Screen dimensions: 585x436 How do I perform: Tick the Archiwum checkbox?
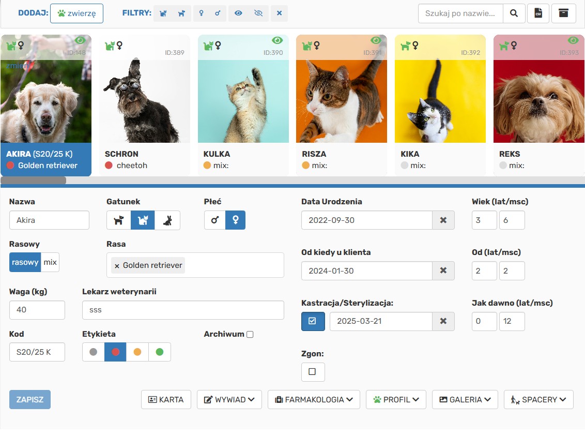[x=250, y=335]
